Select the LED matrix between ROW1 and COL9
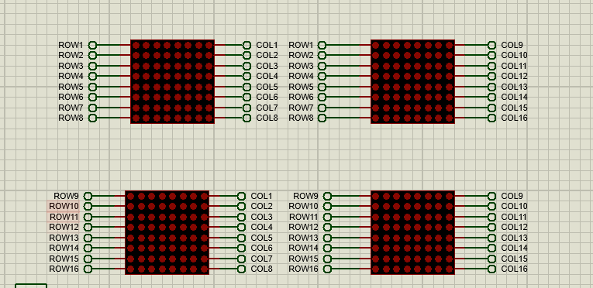 tap(412, 81)
